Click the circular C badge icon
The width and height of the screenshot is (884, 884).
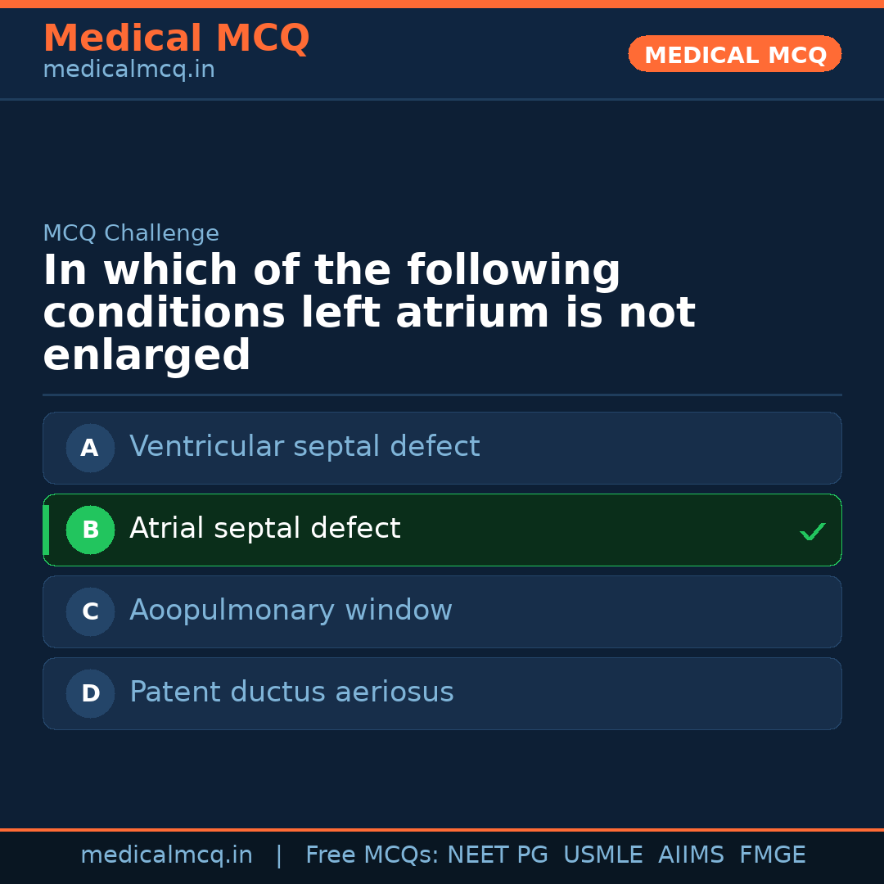pos(90,611)
